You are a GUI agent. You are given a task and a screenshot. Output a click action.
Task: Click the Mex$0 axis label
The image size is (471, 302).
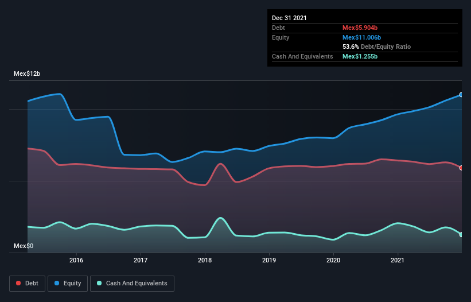tap(24, 246)
